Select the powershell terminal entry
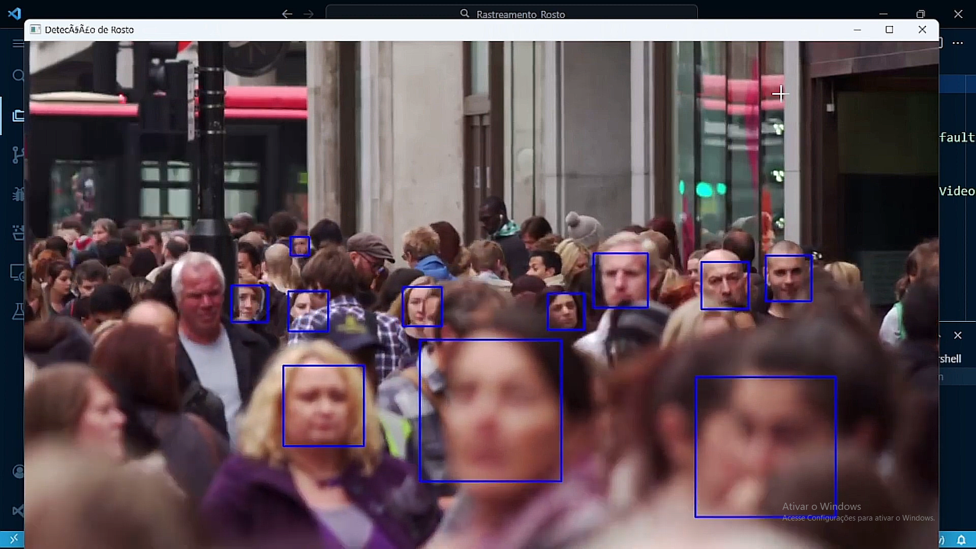Viewport: 976px width, 549px height. (x=951, y=359)
